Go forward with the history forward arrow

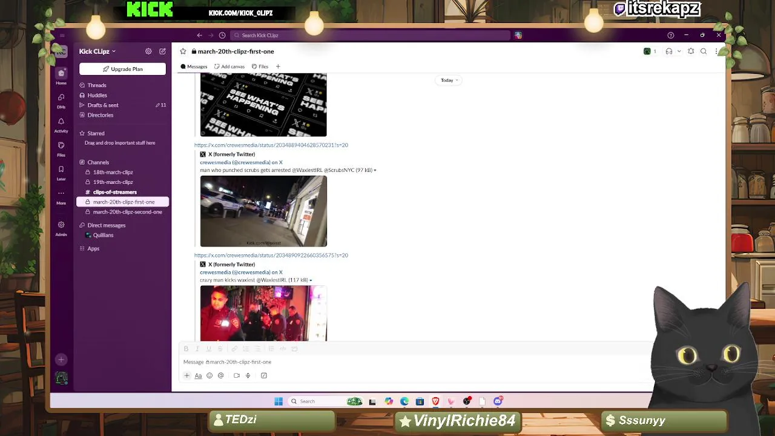click(x=211, y=35)
